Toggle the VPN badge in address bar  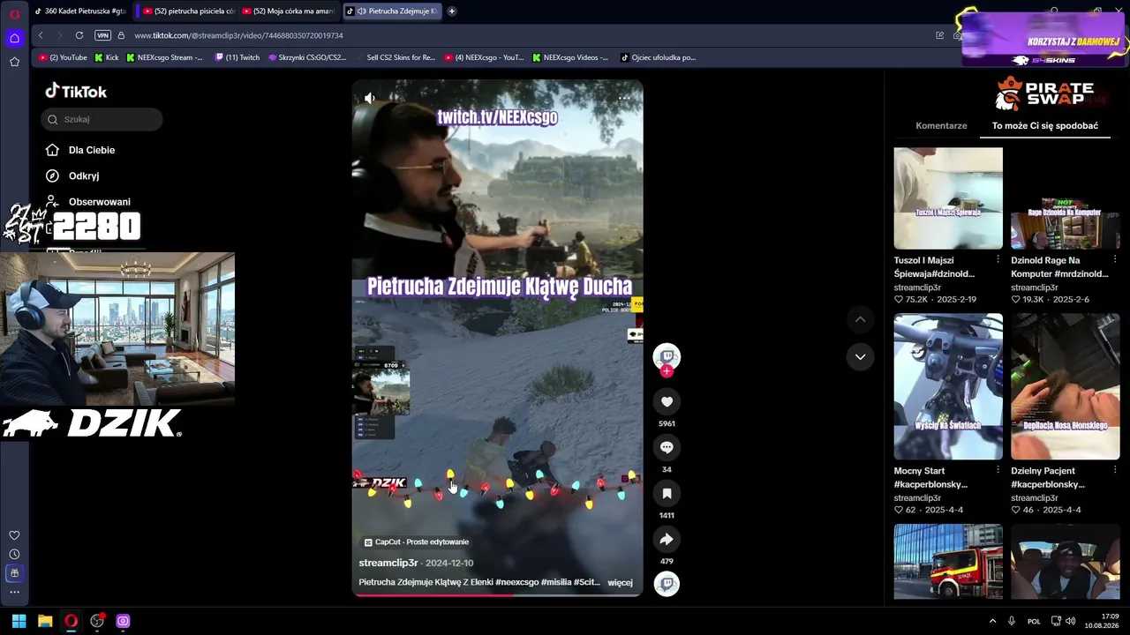(102, 35)
